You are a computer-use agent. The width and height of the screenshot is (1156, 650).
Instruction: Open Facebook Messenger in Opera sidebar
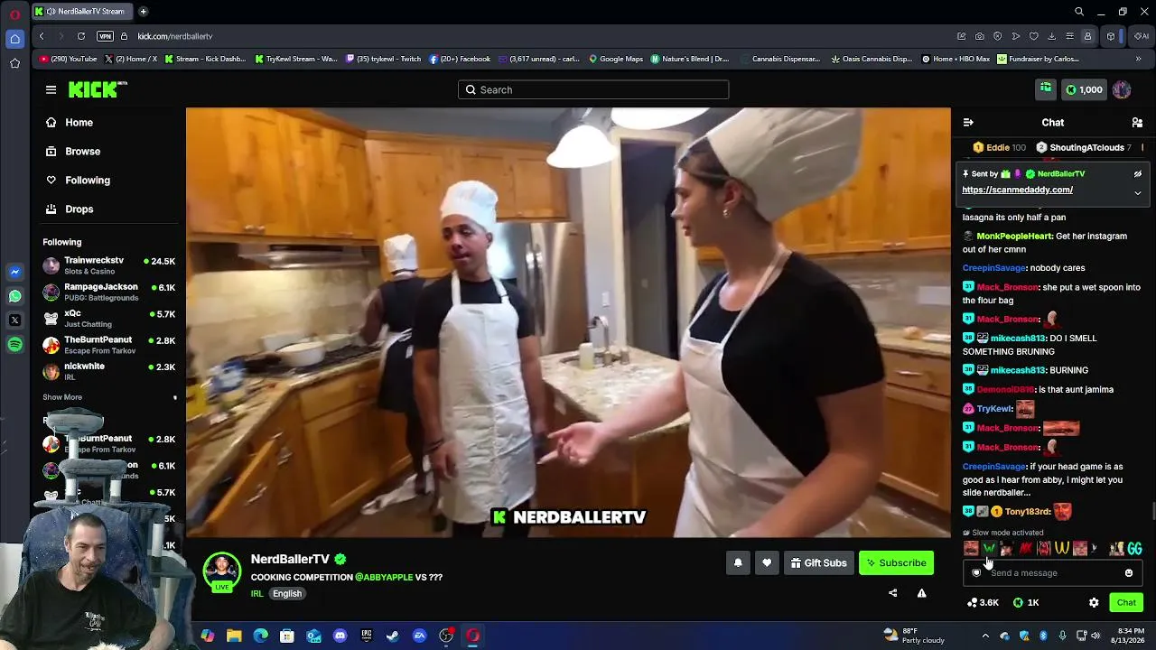click(x=14, y=272)
